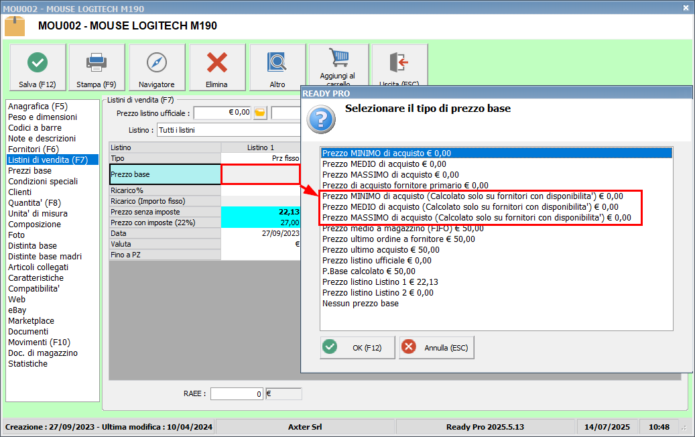Open the Web section
This screenshot has width=695, height=437.
[16, 299]
